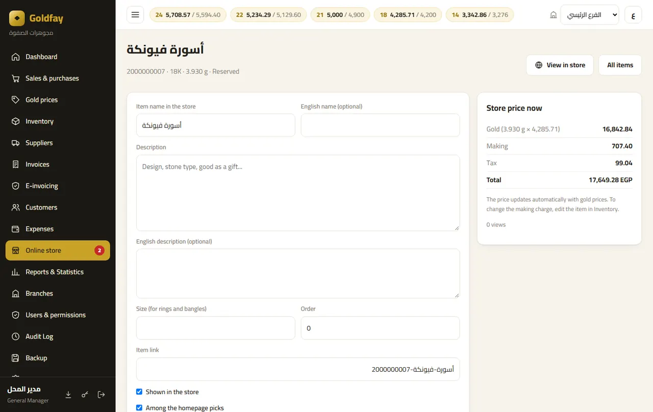Click the 22K gold price pill
653x412 pixels.
[268, 15]
